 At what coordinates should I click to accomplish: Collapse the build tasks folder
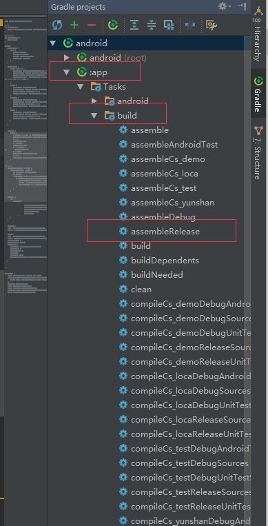click(94, 116)
